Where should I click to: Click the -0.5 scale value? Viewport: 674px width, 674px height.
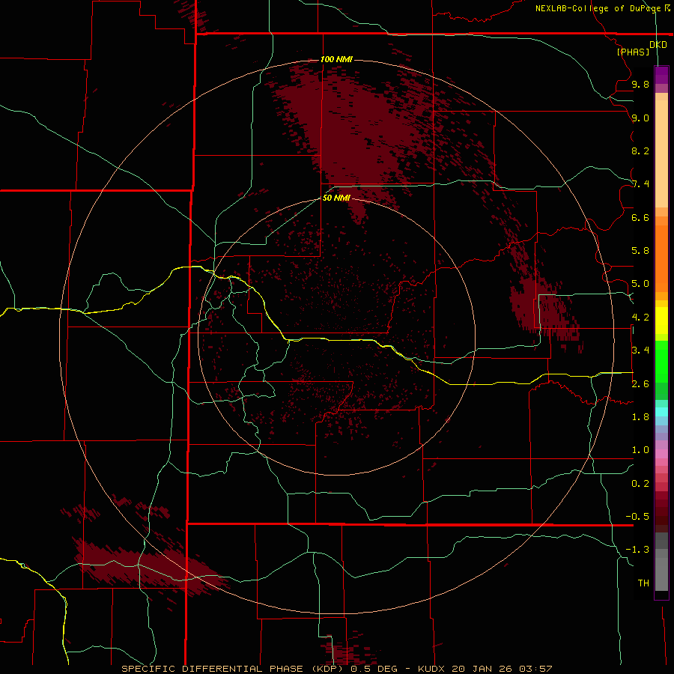pos(637,517)
